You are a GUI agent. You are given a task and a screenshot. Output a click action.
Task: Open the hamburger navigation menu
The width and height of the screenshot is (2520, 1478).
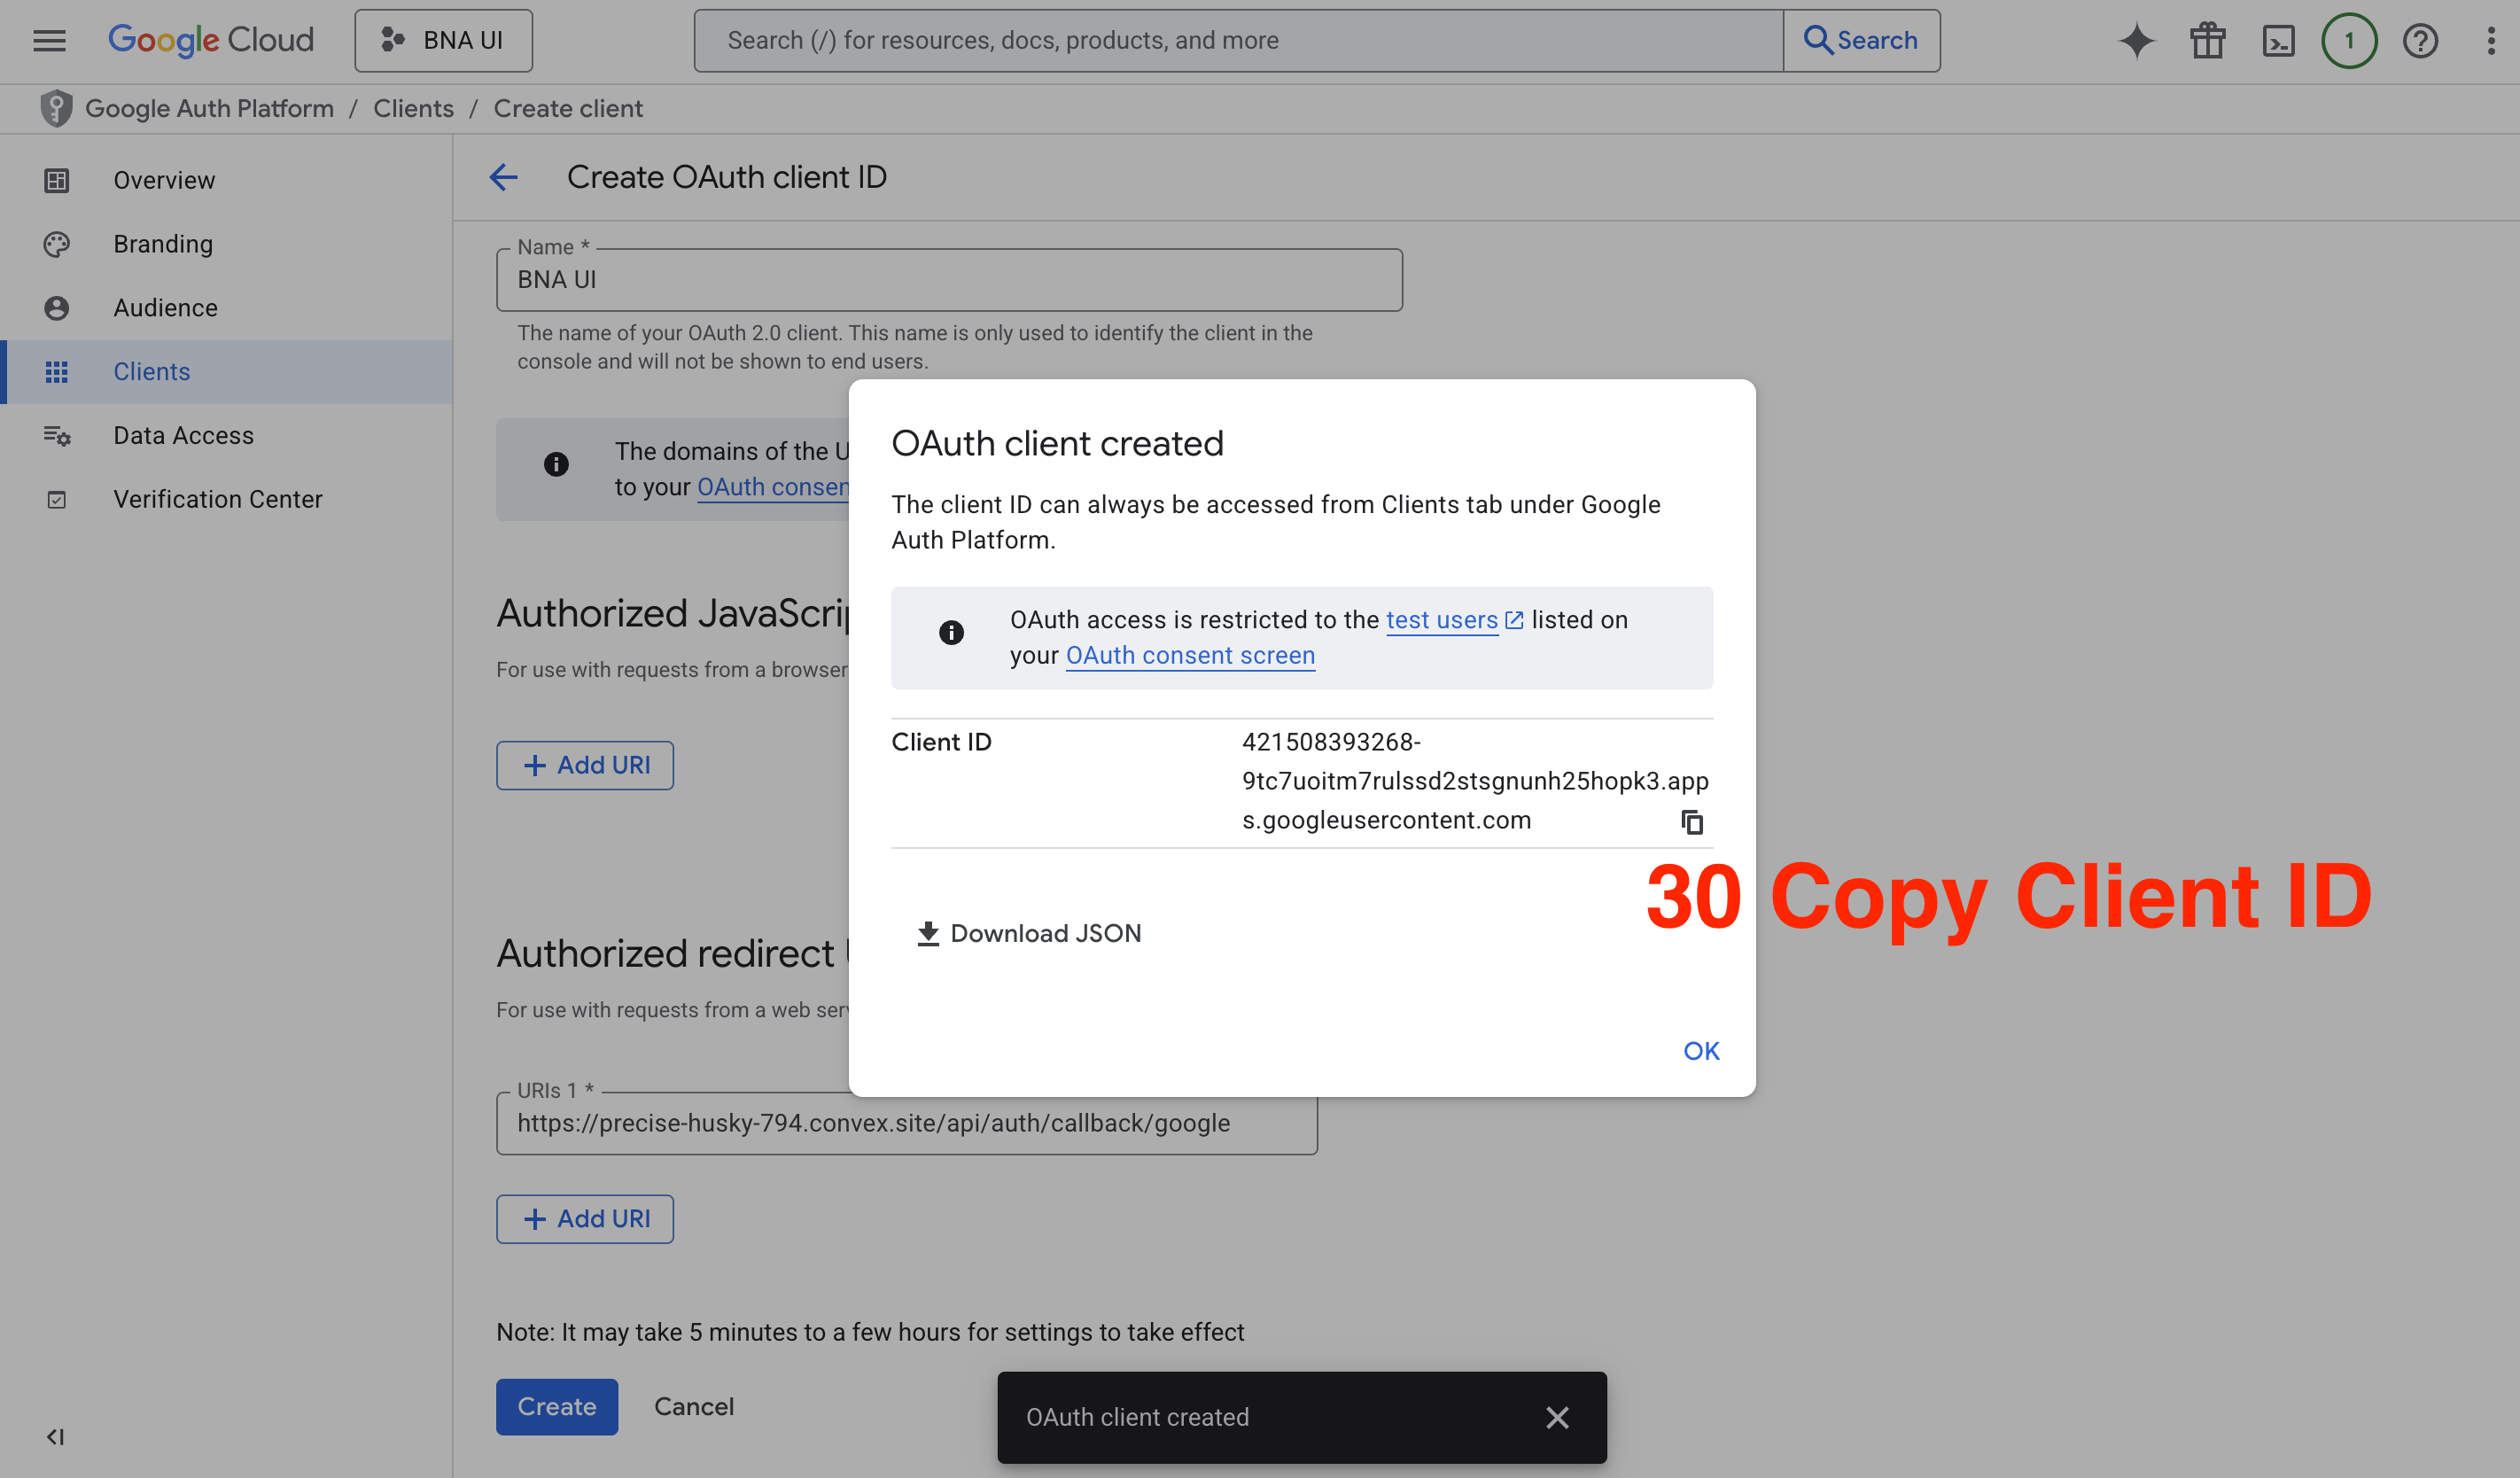[49, 41]
